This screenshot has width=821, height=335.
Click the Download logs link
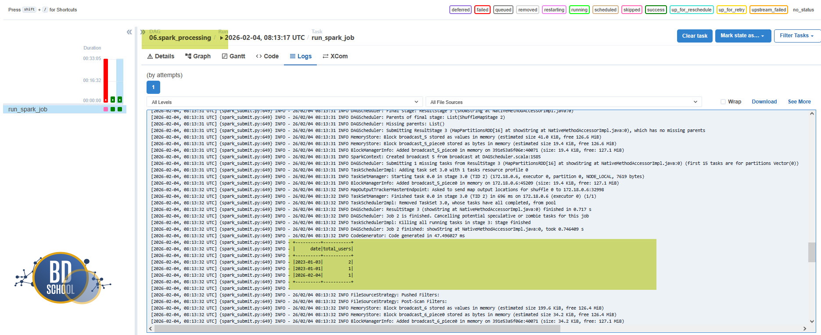(x=764, y=102)
